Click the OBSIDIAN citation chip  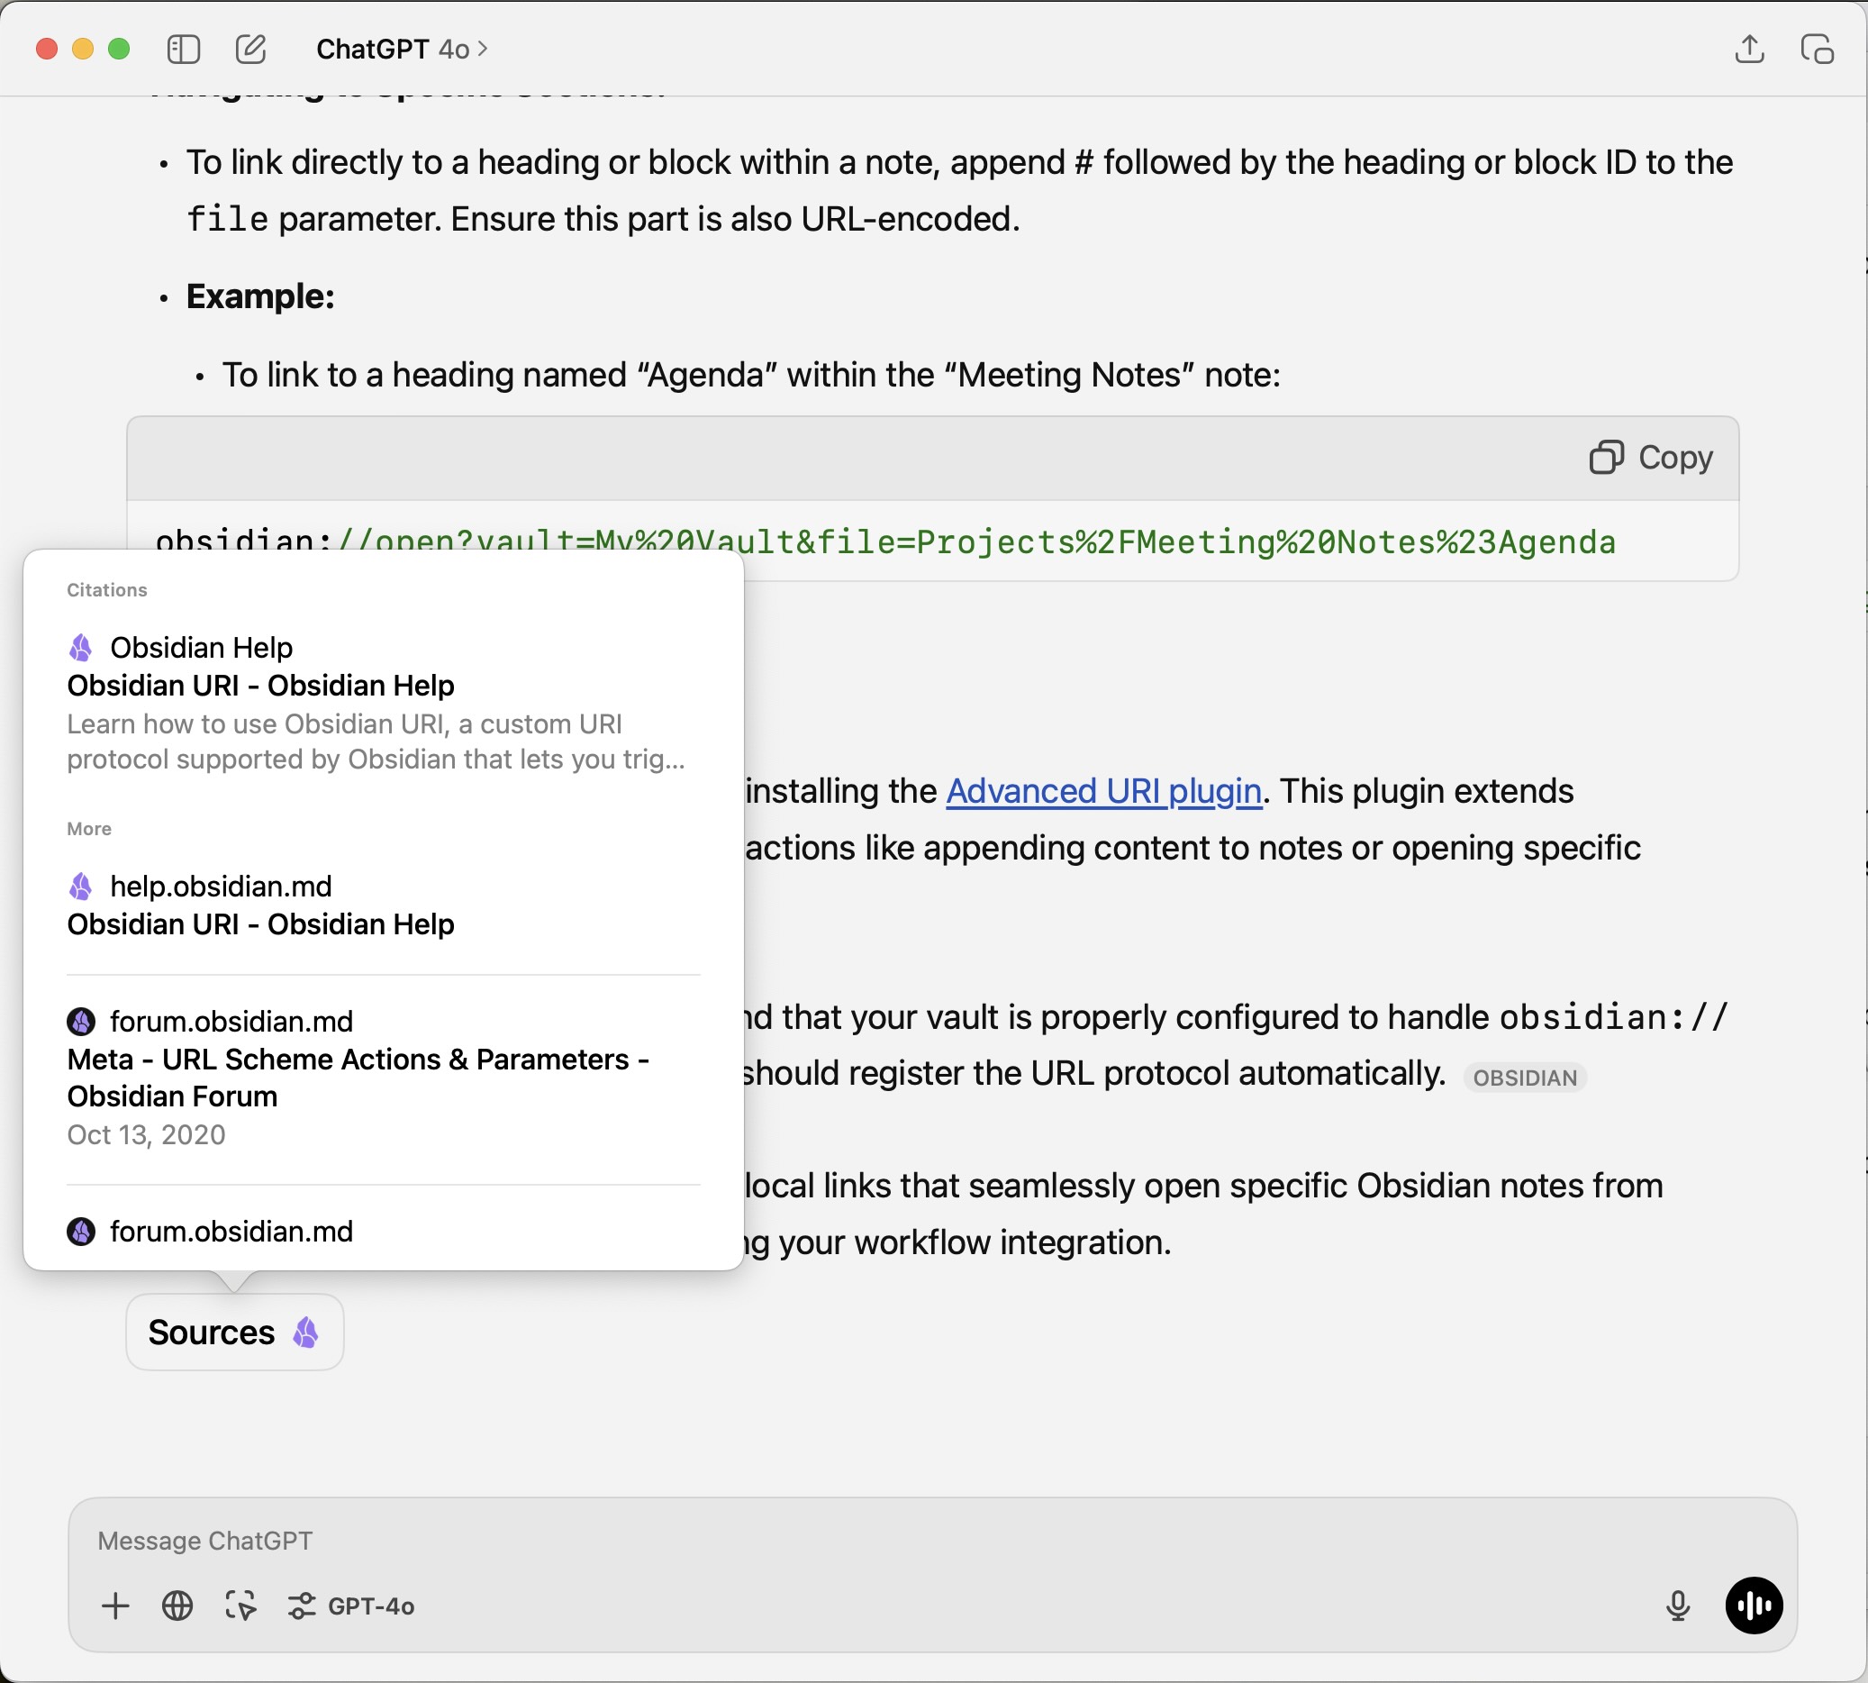(x=1525, y=1078)
